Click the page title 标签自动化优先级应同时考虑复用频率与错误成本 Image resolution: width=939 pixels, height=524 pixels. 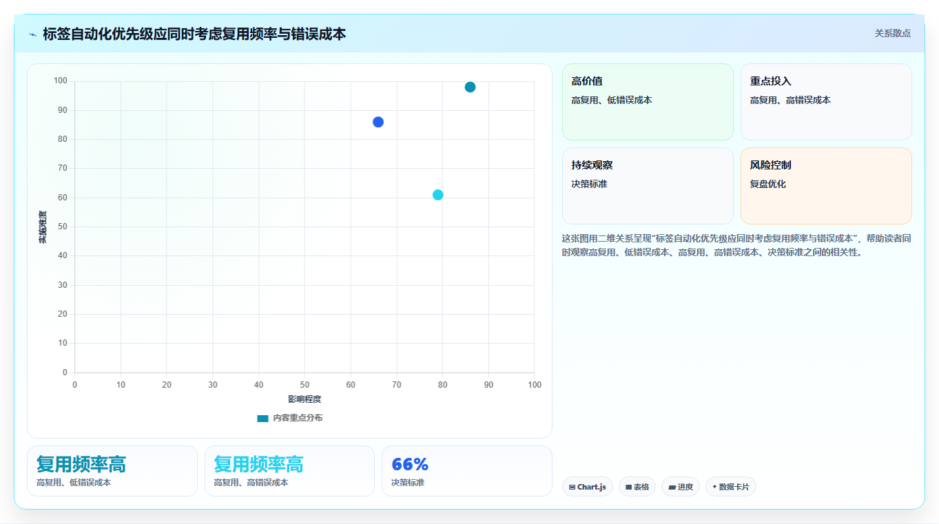(x=194, y=34)
